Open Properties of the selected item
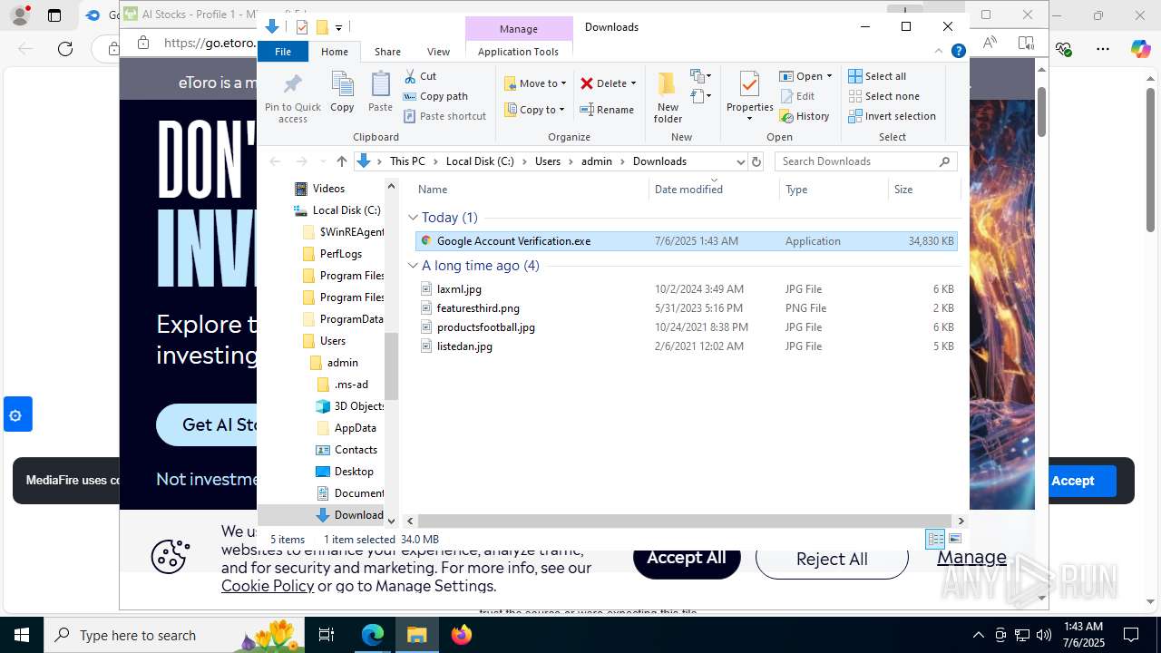Image resolution: width=1161 pixels, height=653 pixels. pos(749,97)
